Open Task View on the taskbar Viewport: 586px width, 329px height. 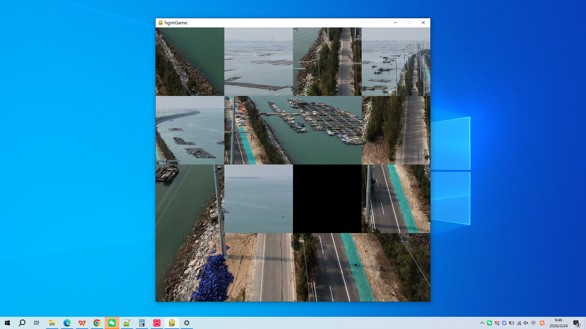pyautogui.click(x=37, y=323)
